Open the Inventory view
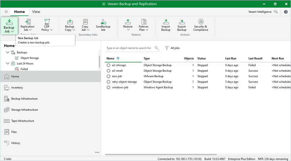Screen dimensions: 291x161 coord(50,88)
